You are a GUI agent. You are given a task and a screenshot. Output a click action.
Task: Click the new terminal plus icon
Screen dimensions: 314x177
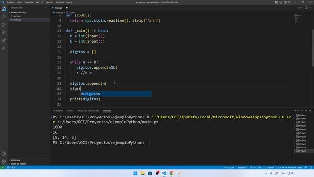click(295, 111)
